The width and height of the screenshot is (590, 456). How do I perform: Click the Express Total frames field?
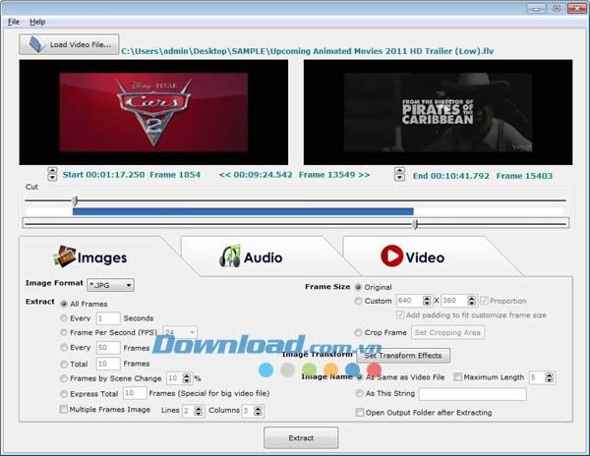click(135, 393)
